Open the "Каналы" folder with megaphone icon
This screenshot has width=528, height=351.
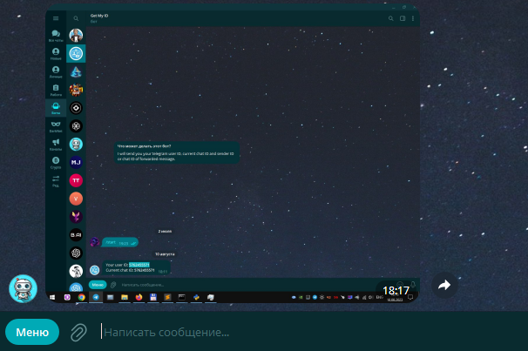(56, 144)
